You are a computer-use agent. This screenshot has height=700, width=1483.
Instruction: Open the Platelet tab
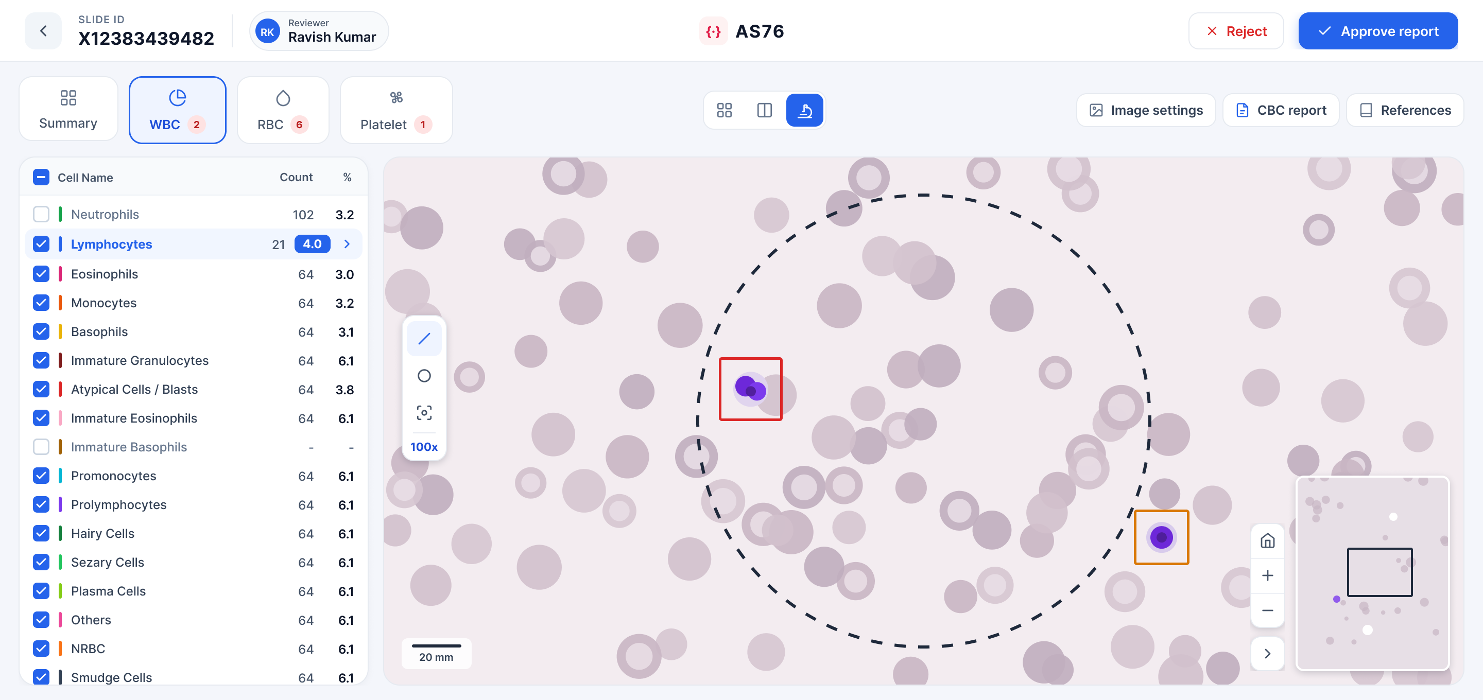click(x=396, y=110)
